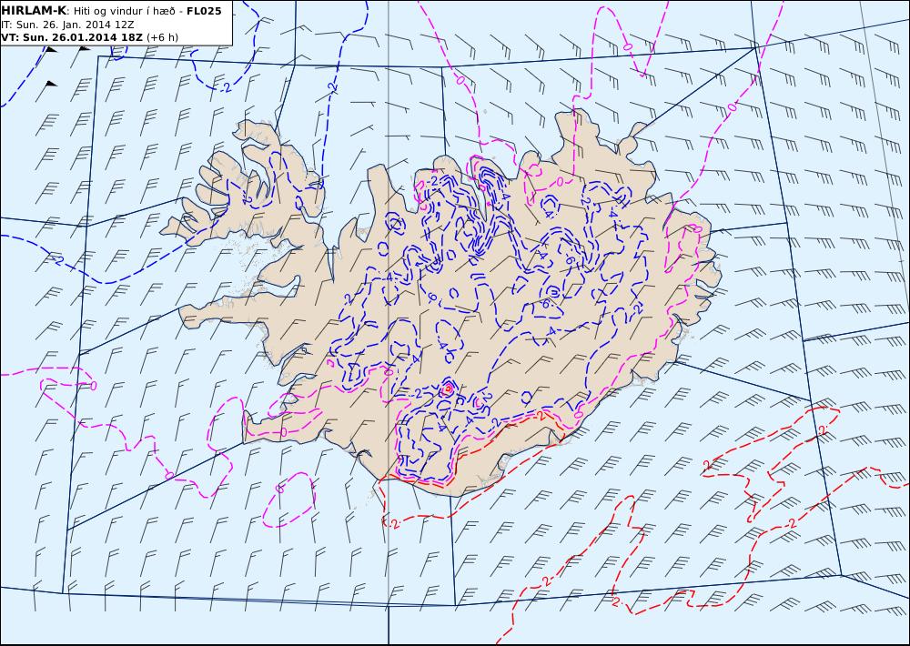Click the (+6 h) forecast offset text

pos(163,37)
